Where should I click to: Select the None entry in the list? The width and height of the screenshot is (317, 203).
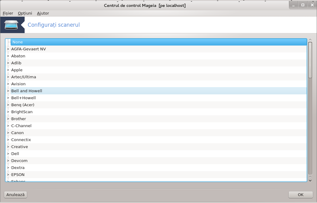click(x=159, y=42)
